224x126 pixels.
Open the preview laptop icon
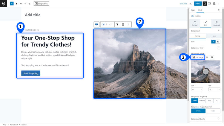[x=191, y=4]
